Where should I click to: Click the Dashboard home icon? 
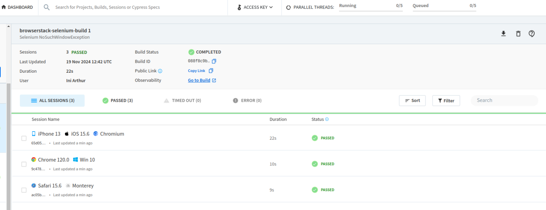4,7
